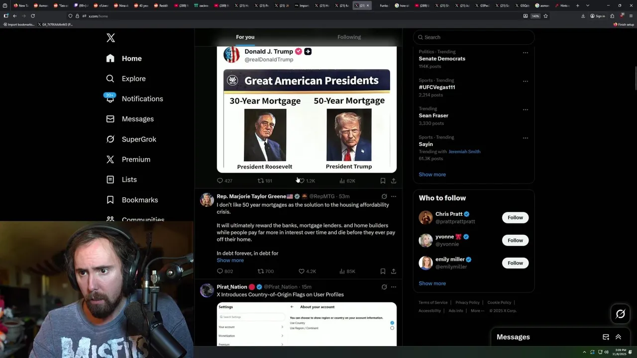Expand Greene's post with Show more
Image resolution: width=637 pixels, height=358 pixels.
(x=230, y=260)
